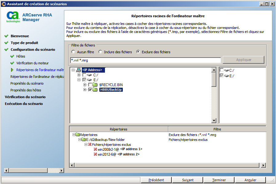
Task: Select the 'Aucun filtre' radio option
Action: (73, 52)
